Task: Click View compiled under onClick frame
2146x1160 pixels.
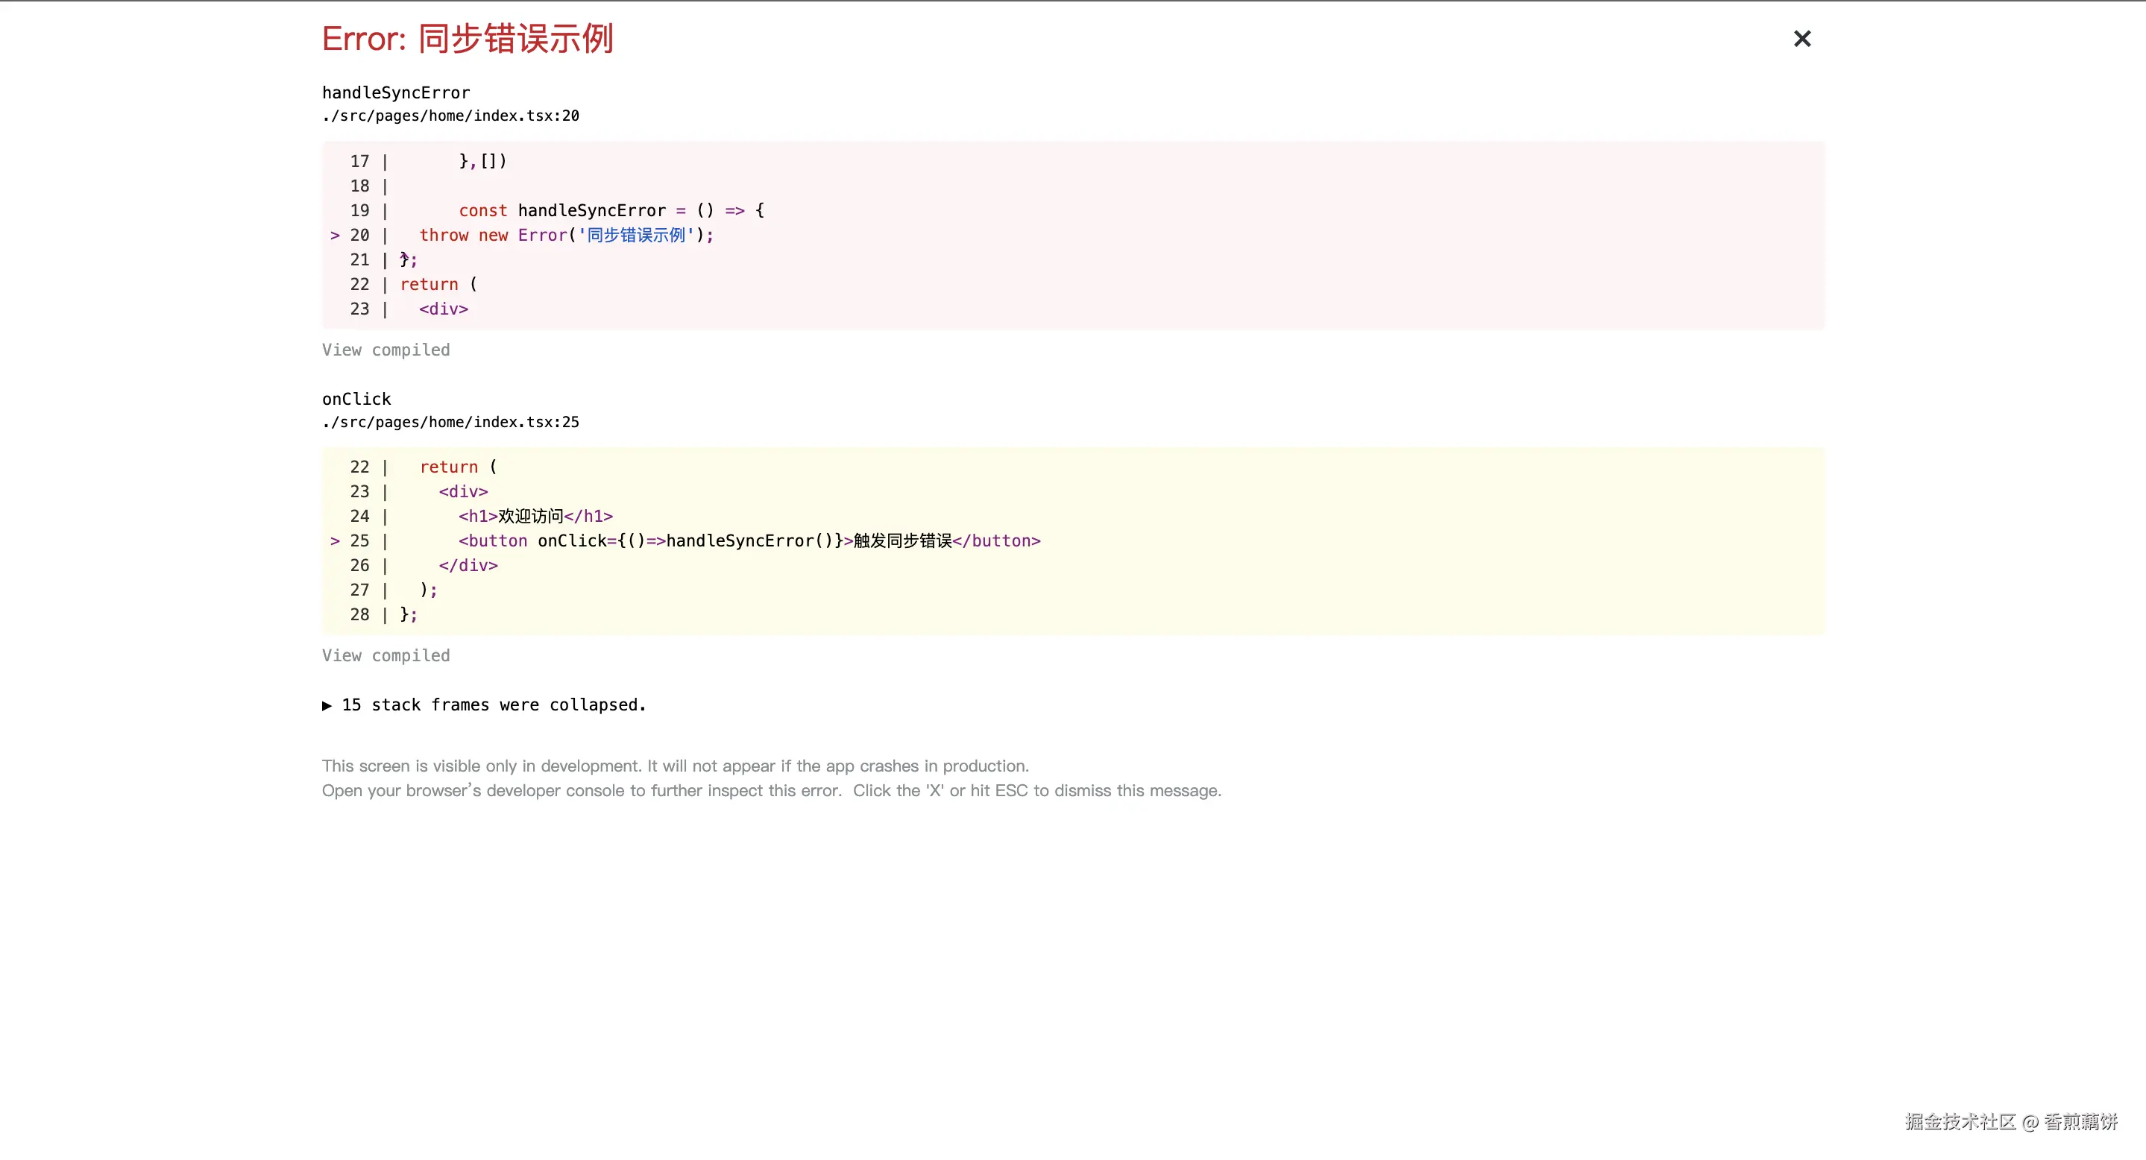Action: 386,655
